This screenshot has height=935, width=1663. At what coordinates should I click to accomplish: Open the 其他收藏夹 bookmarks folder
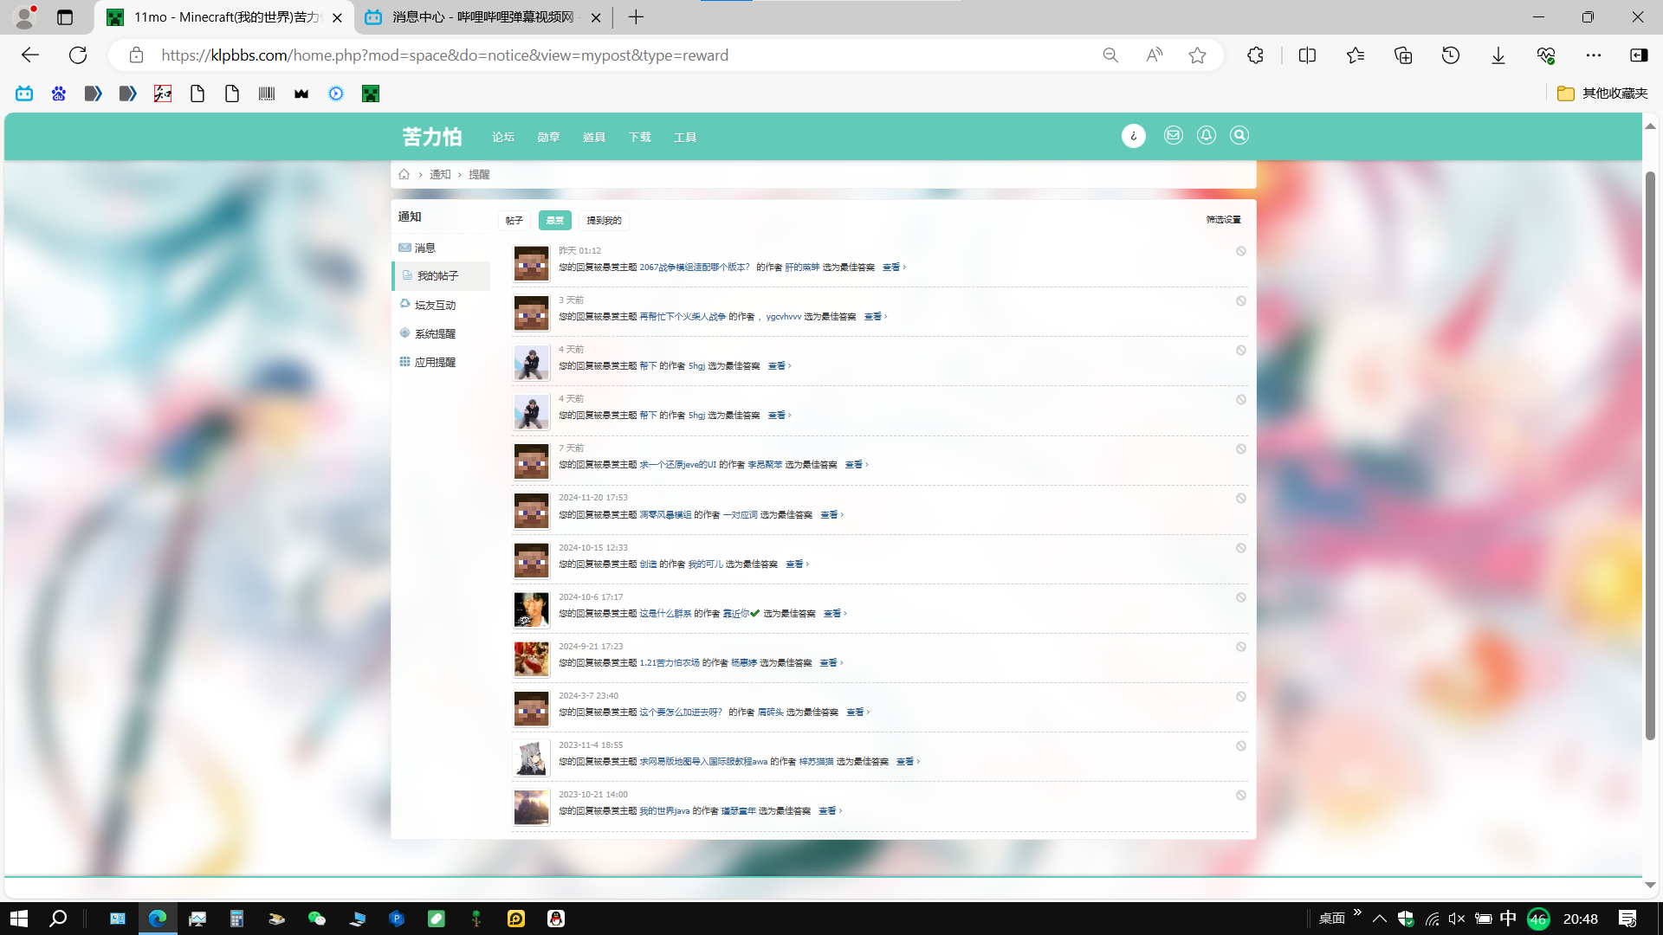click(1602, 93)
